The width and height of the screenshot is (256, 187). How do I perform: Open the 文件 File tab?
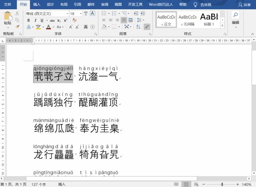(x=8, y=4)
